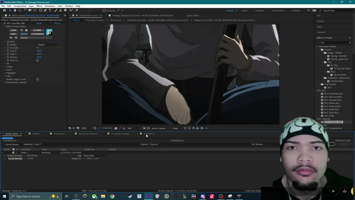Select the Puppet Pin tool
This screenshot has width=355, height=200.
(x=77, y=10)
